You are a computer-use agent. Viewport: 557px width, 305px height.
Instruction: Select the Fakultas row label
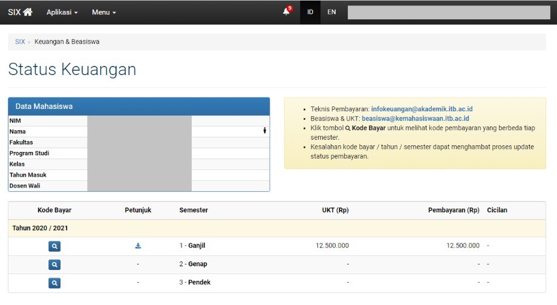coord(21,142)
